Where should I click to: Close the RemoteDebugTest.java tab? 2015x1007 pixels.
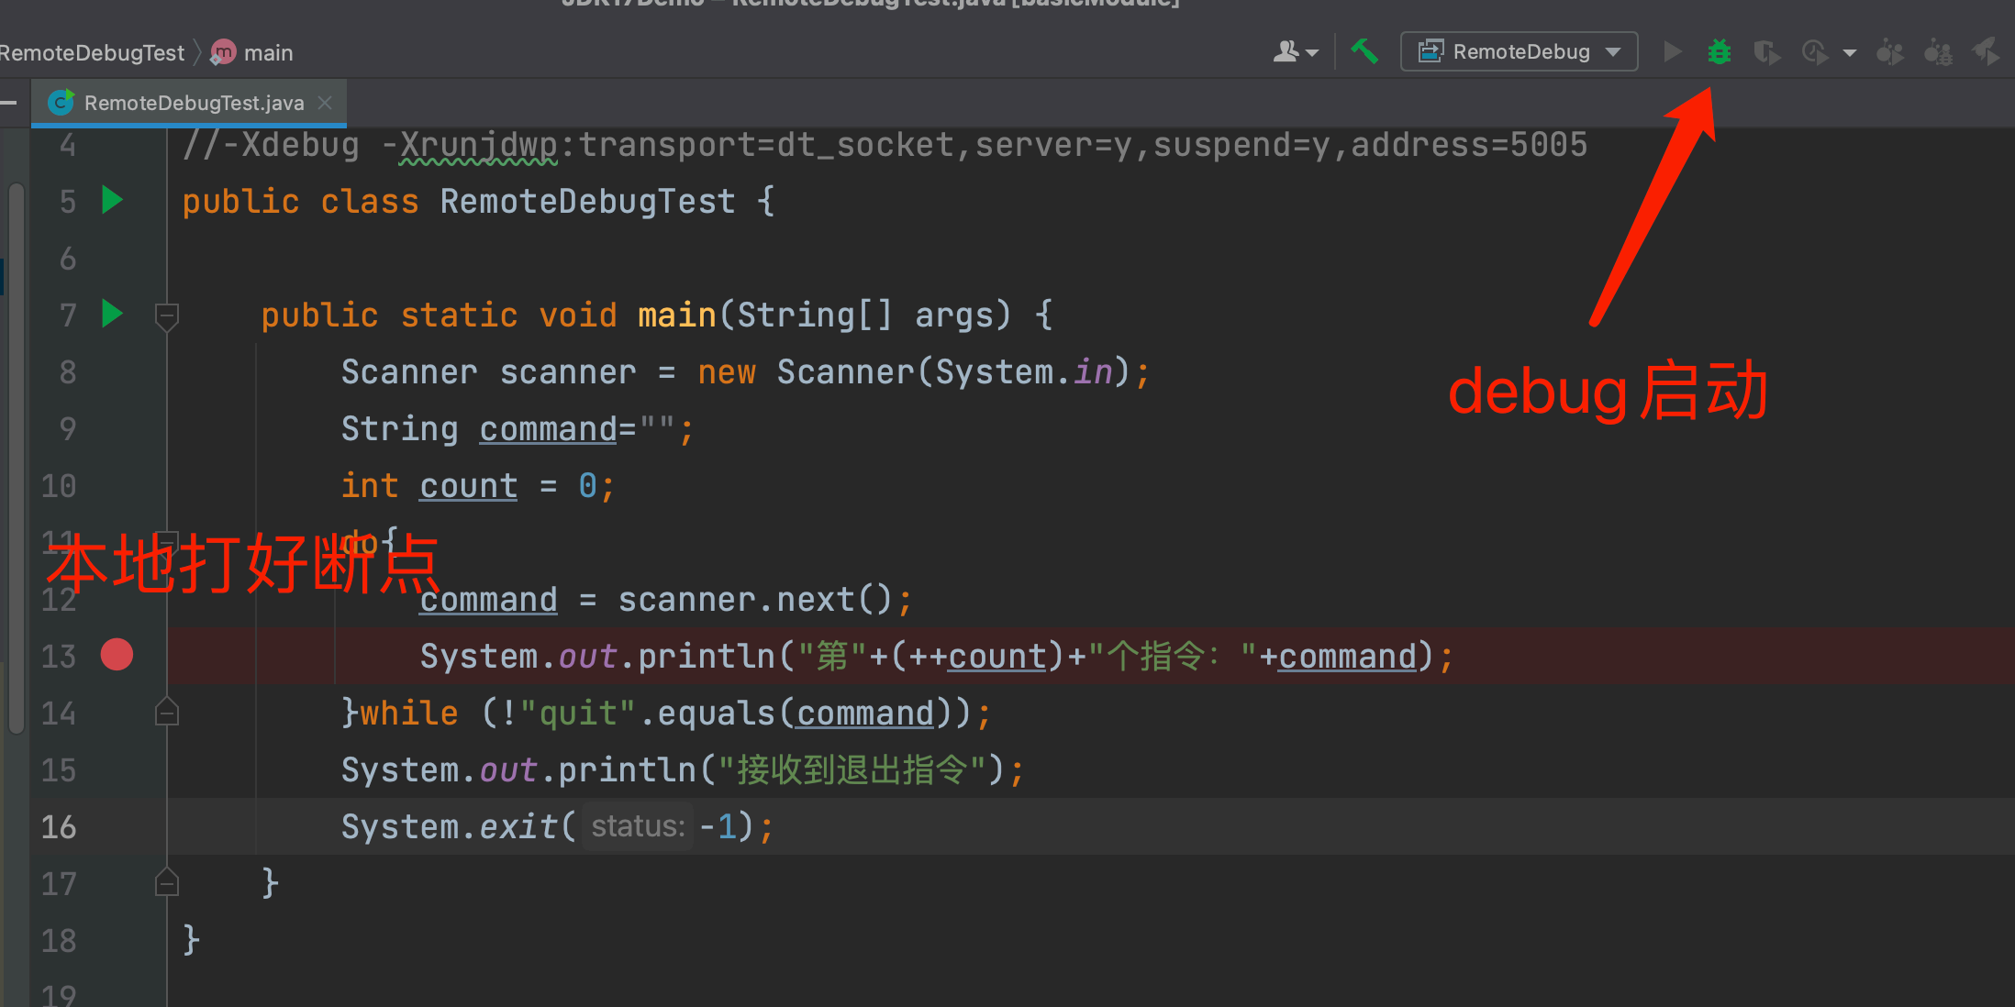click(325, 103)
